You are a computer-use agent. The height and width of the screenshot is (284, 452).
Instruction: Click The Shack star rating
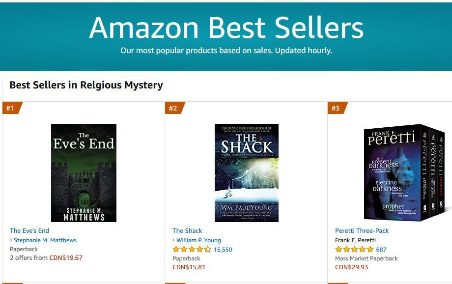click(192, 250)
